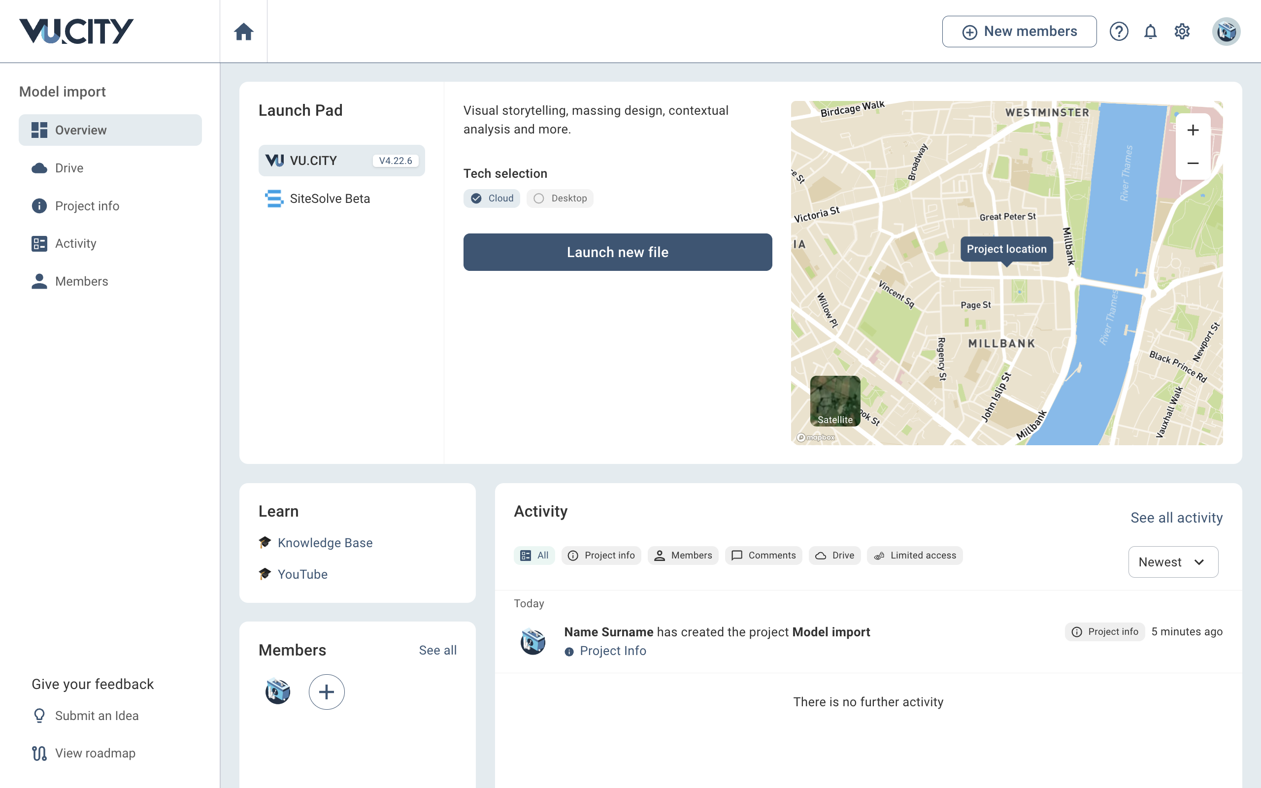Open the notifications bell
1261x788 pixels.
click(x=1150, y=32)
